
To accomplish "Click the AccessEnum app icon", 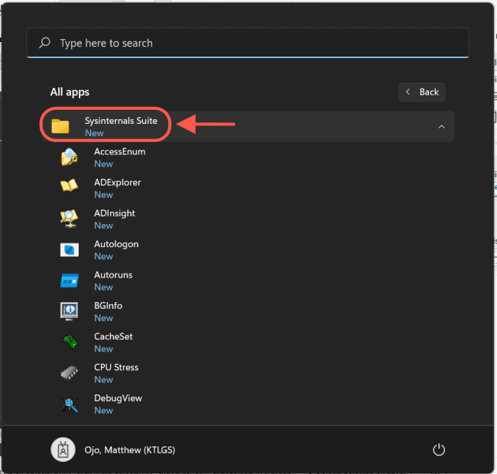I will pos(70,157).
